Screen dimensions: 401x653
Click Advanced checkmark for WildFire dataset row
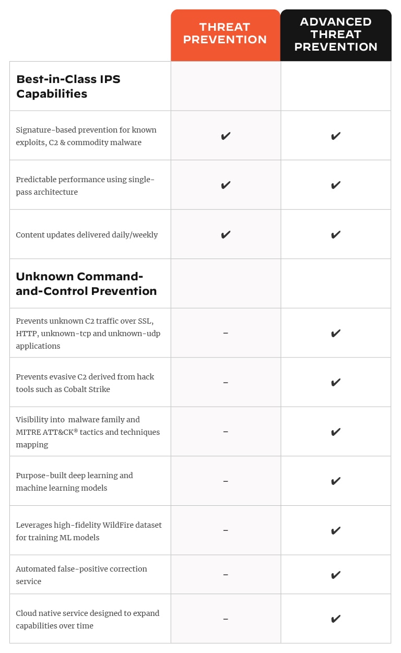[336, 530]
